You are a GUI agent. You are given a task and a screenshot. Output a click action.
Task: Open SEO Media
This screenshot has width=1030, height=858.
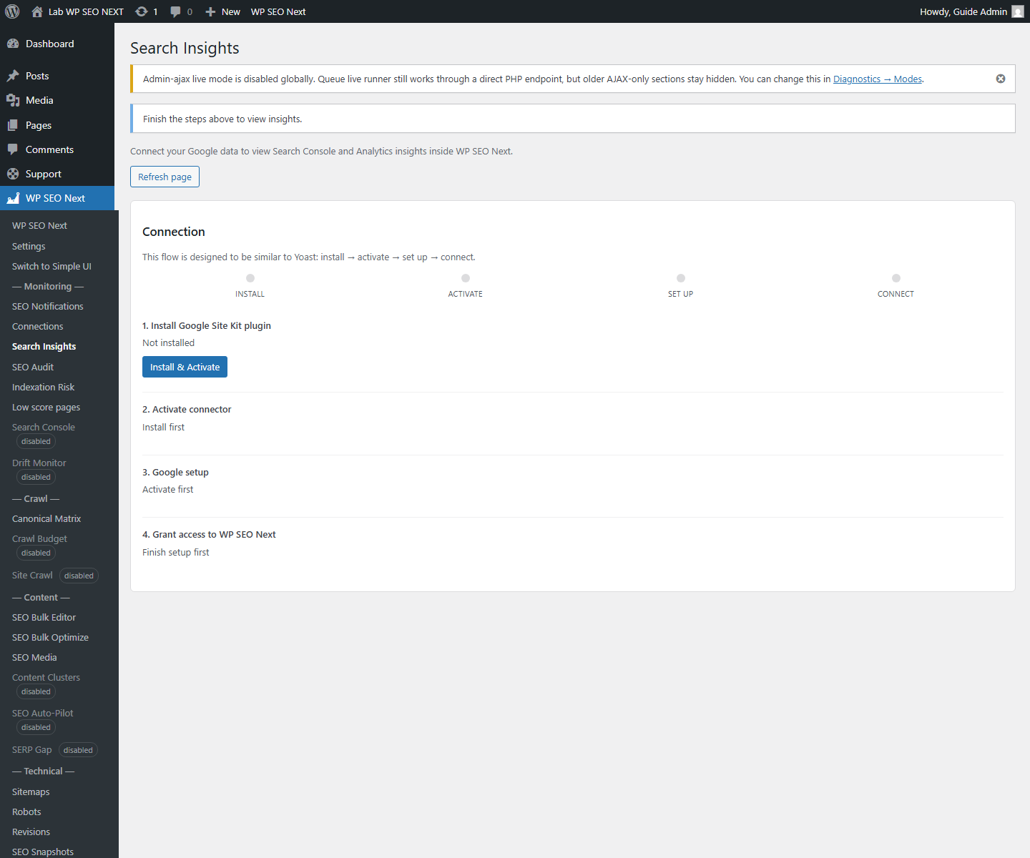pyautogui.click(x=34, y=657)
